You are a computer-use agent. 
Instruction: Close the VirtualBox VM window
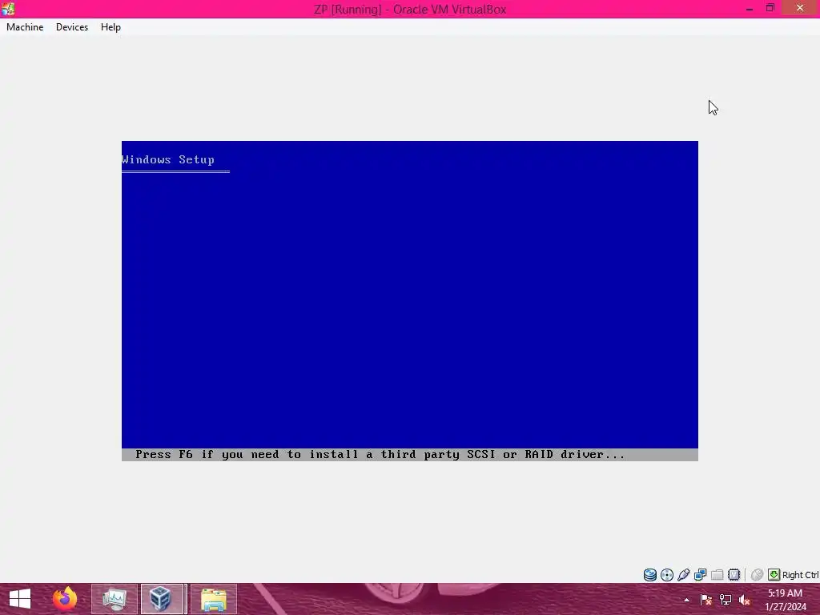tap(800, 8)
